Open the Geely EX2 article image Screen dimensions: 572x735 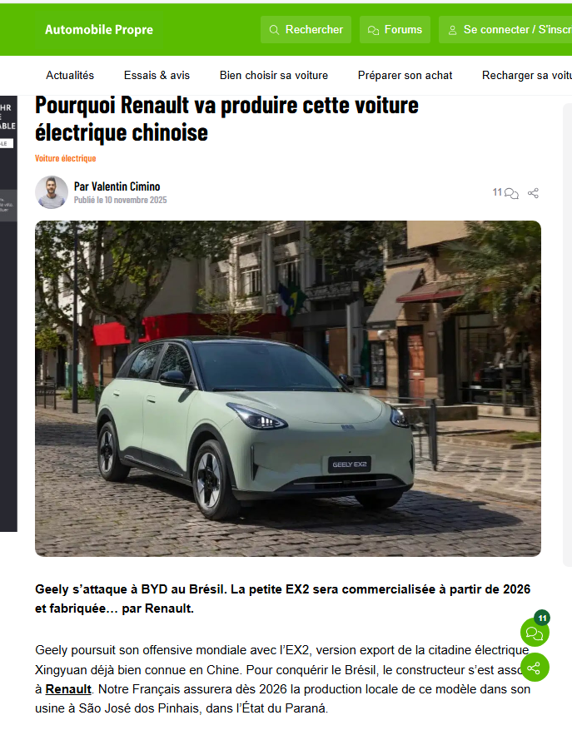(x=288, y=389)
